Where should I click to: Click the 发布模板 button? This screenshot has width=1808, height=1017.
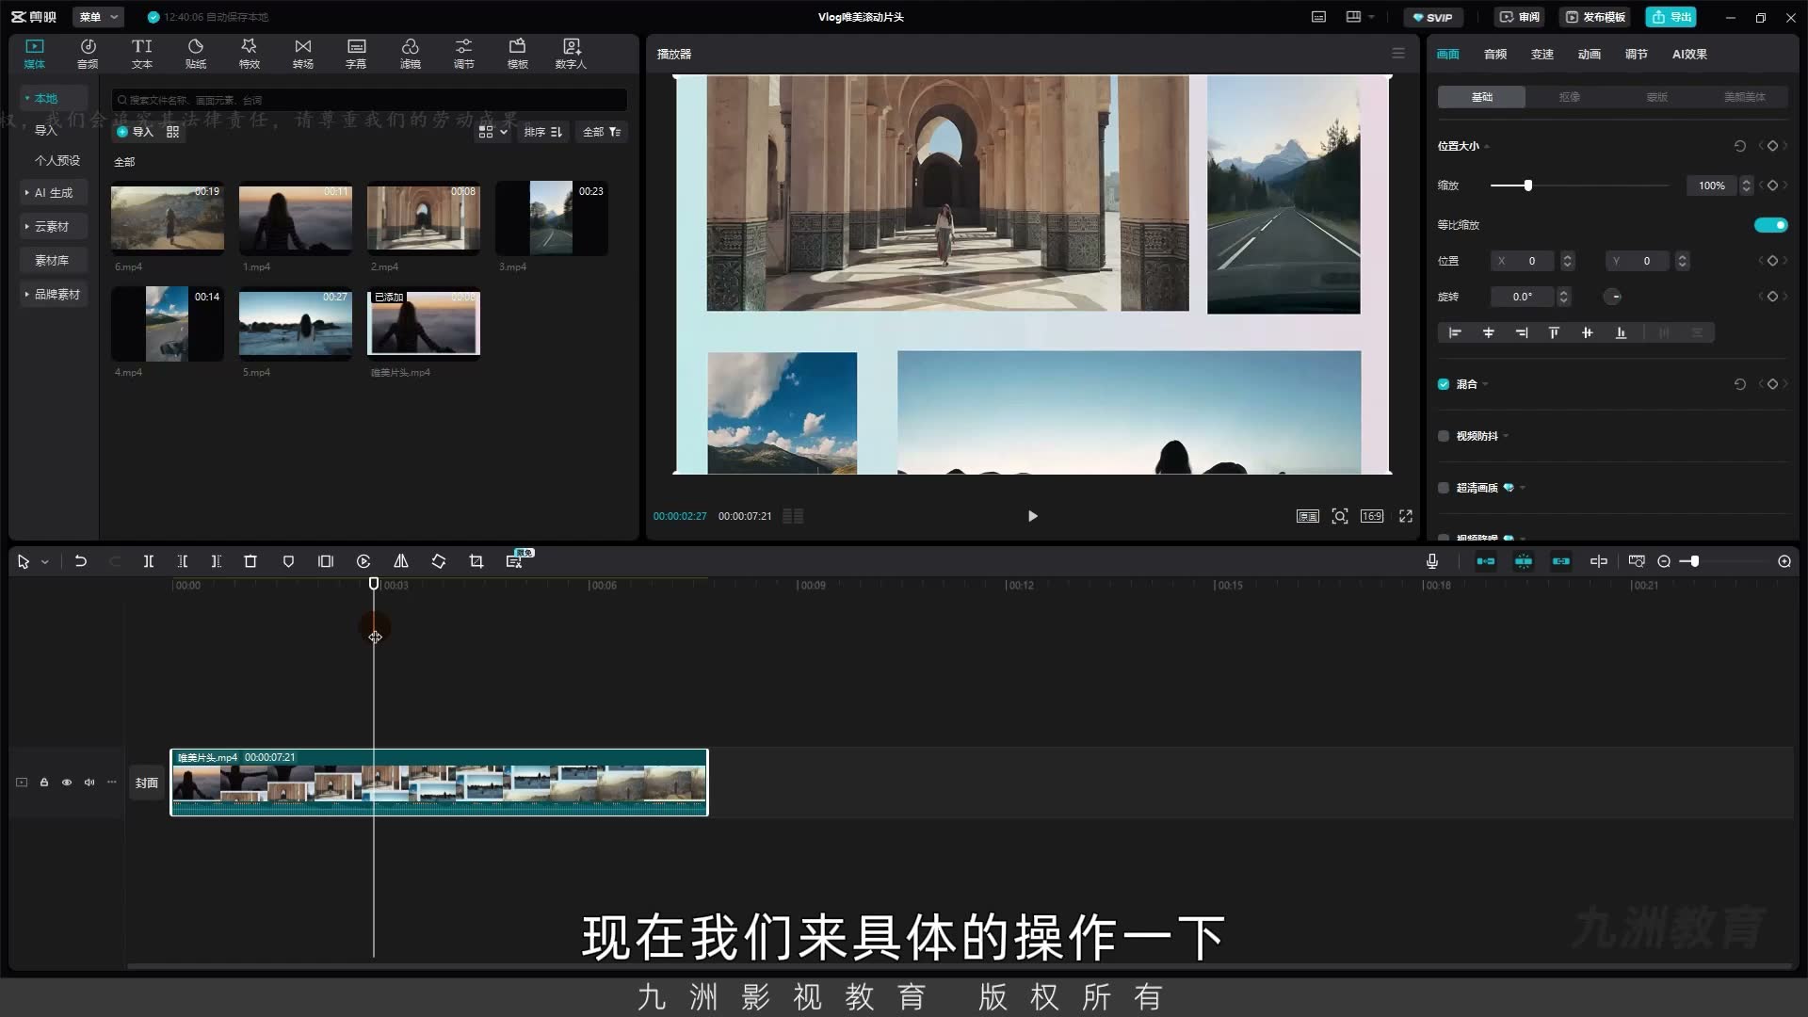click(x=1595, y=17)
